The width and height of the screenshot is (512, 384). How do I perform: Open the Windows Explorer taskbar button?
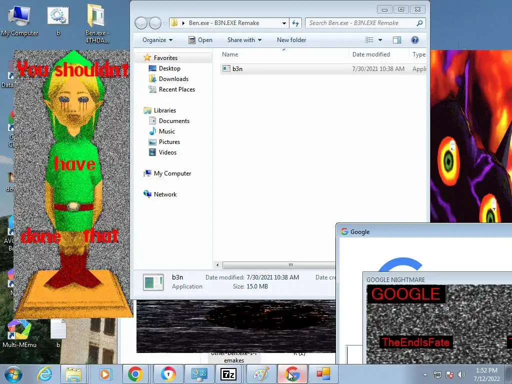pyautogui.click(x=73, y=374)
